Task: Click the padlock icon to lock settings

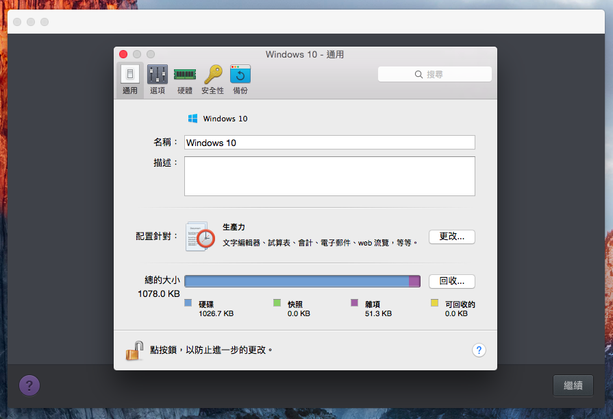Action: 134,350
